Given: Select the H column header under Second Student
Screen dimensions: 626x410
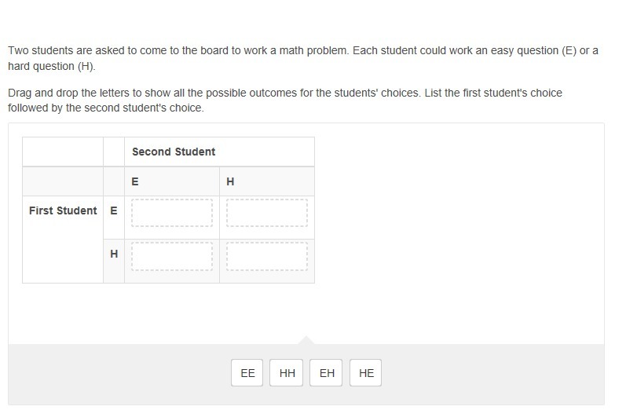Looking at the screenshot, I should pos(230,181).
